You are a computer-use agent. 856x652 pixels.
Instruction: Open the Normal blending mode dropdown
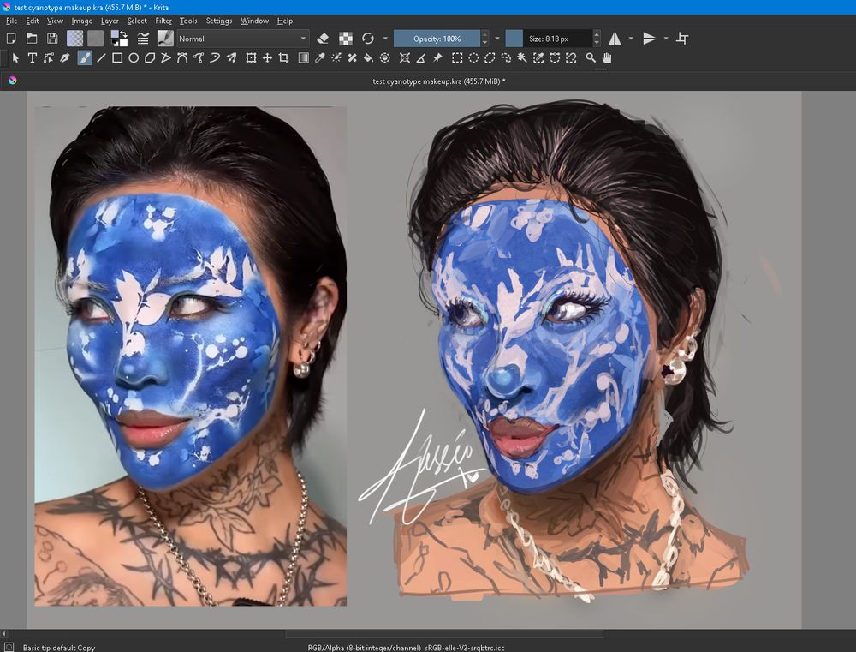point(242,39)
